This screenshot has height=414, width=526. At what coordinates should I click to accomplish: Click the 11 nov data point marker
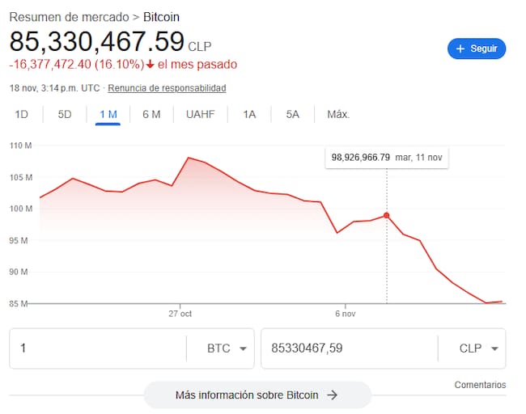coord(387,216)
